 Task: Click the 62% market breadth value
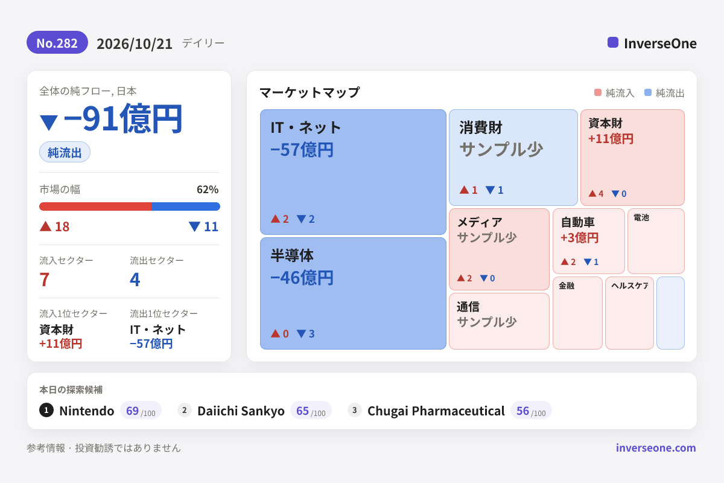click(208, 190)
